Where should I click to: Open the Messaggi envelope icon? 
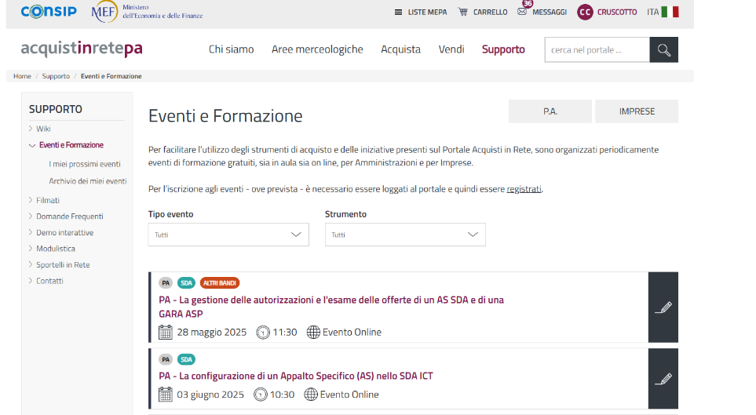point(522,12)
